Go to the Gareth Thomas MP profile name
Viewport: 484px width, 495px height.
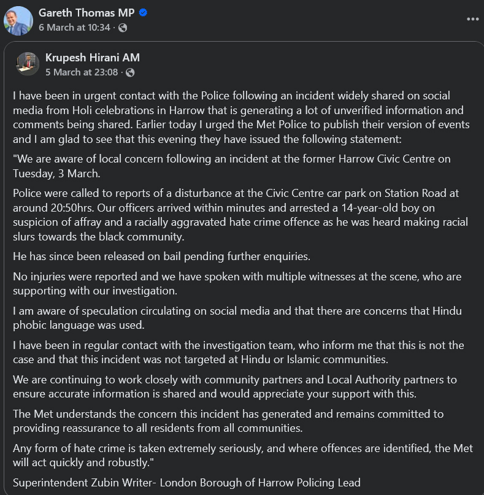pyautogui.click(x=86, y=13)
